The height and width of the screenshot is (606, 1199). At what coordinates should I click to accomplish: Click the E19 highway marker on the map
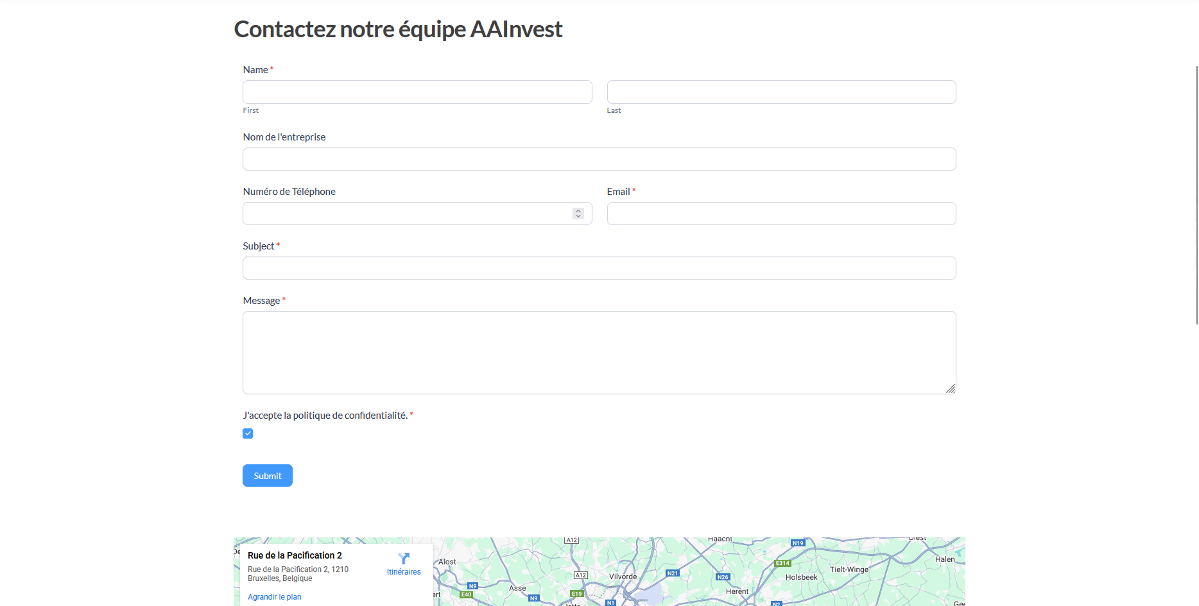(577, 594)
